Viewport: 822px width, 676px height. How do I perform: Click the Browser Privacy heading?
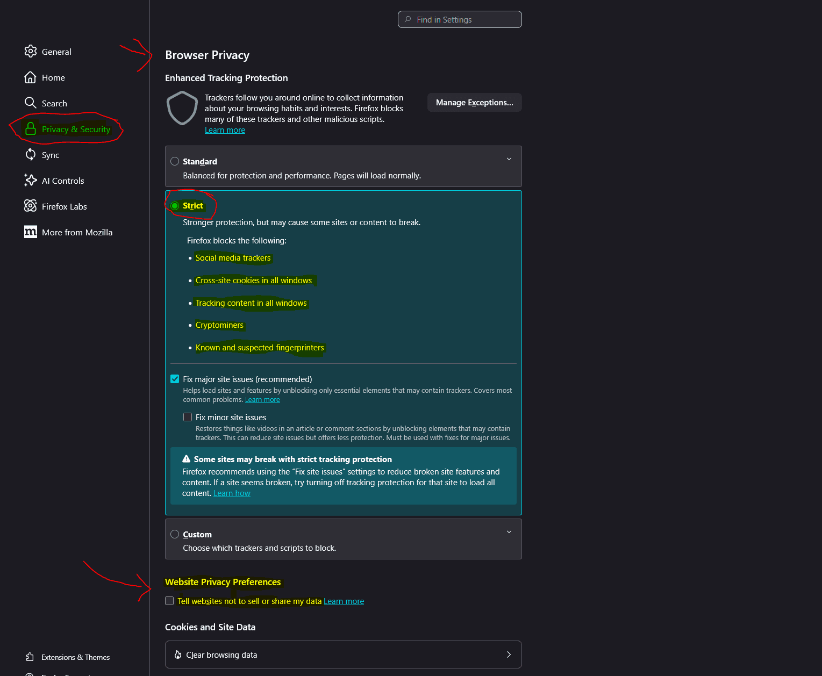click(x=207, y=55)
